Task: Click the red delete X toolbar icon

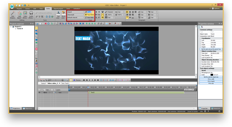Action: (46, 24)
